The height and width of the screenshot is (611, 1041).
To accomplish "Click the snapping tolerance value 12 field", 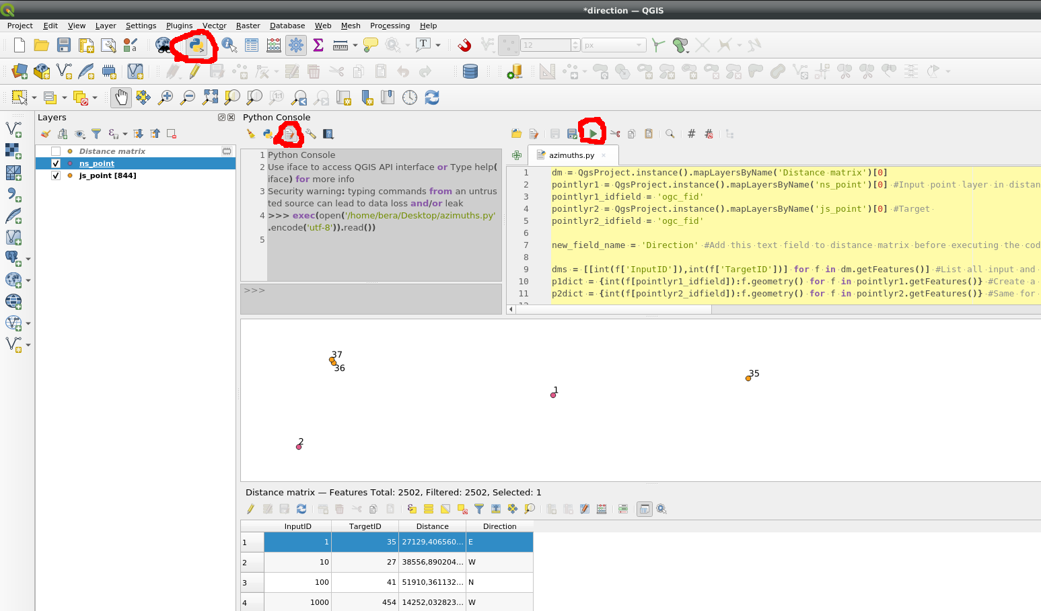I will point(546,45).
